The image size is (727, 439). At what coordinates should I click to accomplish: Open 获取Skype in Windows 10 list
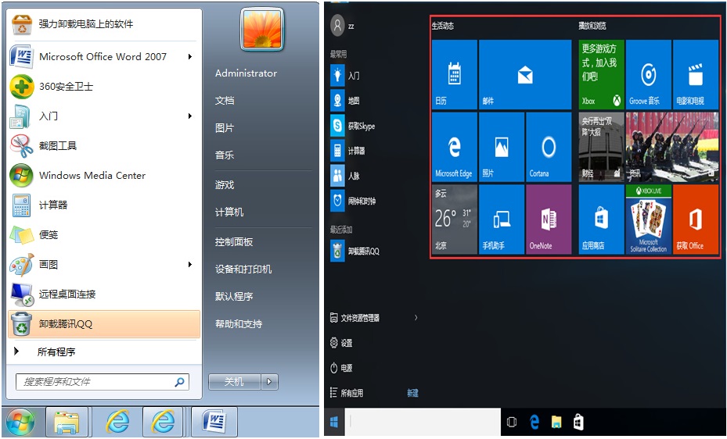tap(353, 126)
